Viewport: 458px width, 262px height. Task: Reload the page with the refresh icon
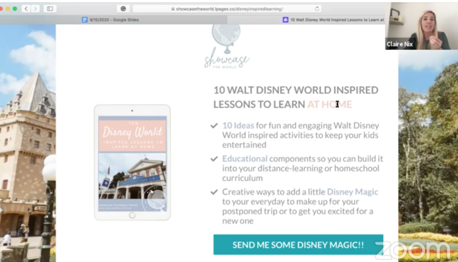tap(317, 9)
